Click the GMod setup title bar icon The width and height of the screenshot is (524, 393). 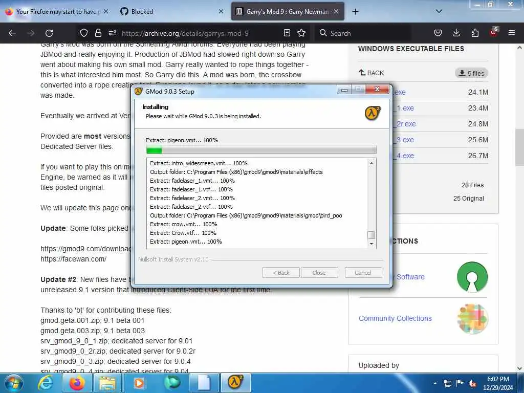138,91
